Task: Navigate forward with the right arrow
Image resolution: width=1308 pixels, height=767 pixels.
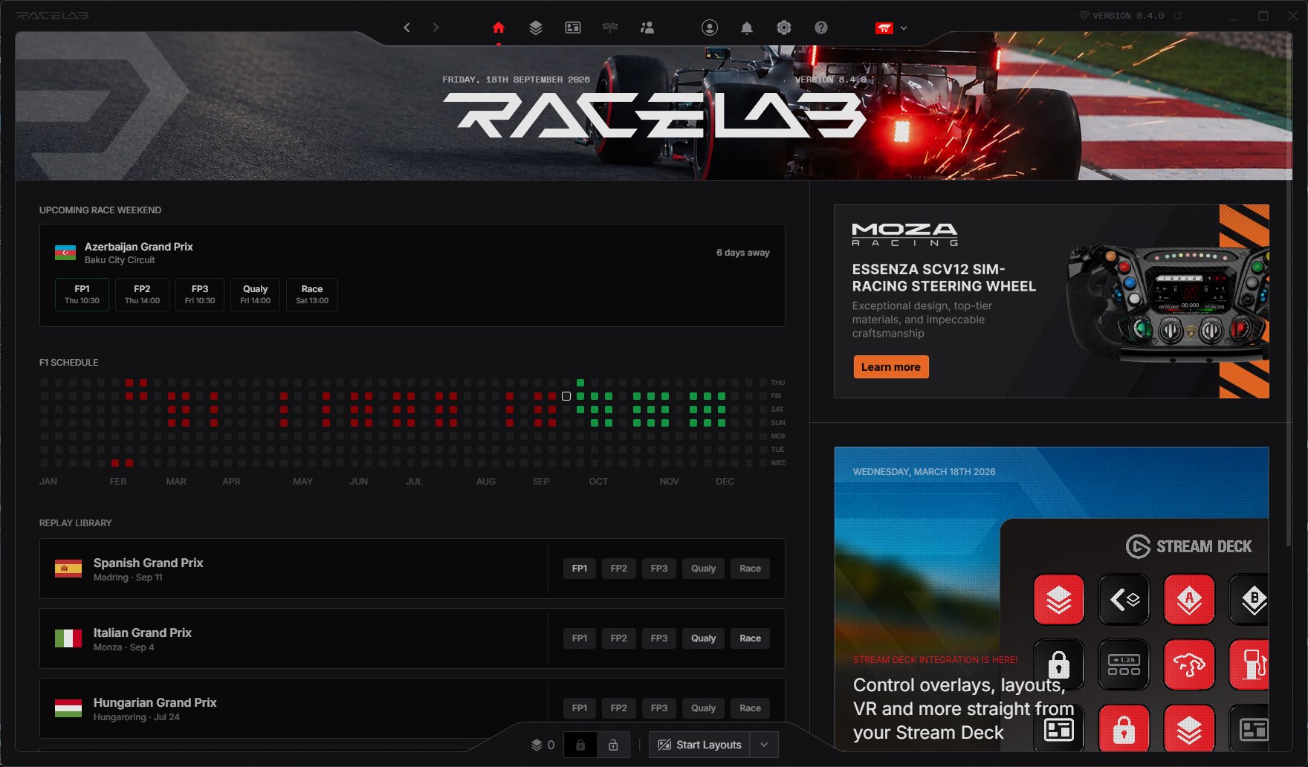Action: click(436, 27)
